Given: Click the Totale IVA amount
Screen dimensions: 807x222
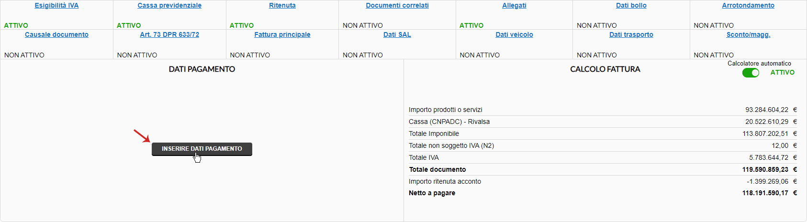Looking at the screenshot, I should tap(768, 157).
